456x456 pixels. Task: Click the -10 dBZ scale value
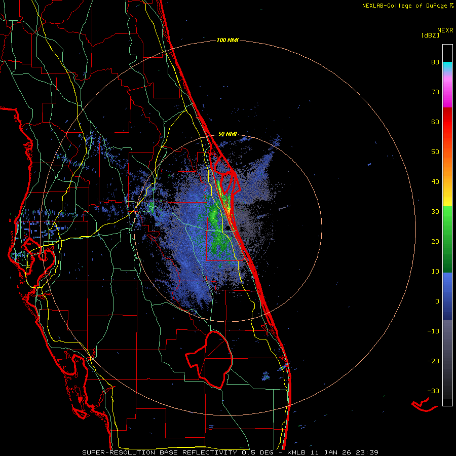coord(433,331)
